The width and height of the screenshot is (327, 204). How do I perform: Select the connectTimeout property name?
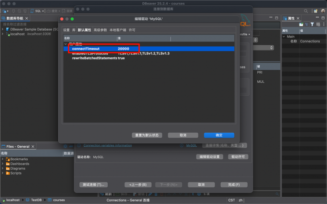[x=86, y=49]
